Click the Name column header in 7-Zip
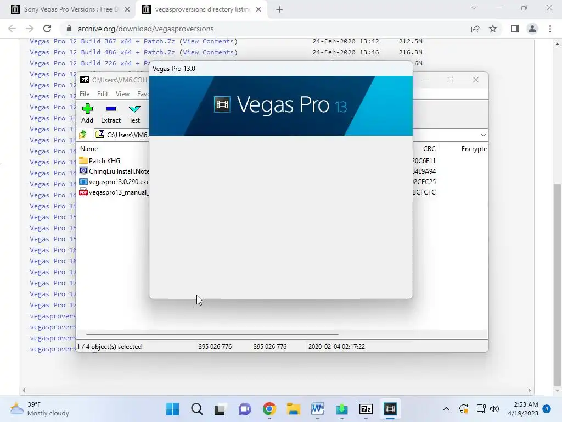Viewport: 562px width, 422px height. [x=89, y=148]
